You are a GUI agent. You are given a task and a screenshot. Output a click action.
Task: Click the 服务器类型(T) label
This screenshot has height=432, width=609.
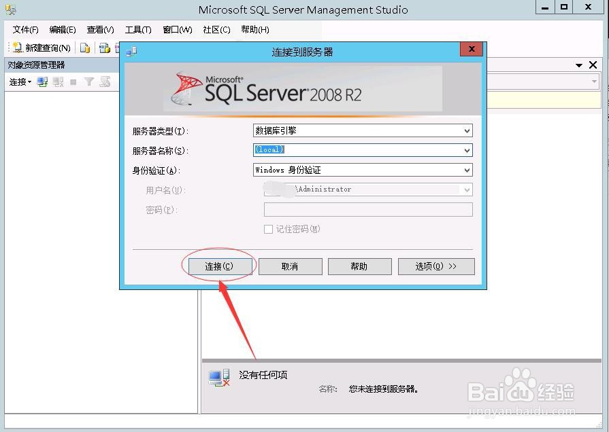pyautogui.click(x=160, y=131)
